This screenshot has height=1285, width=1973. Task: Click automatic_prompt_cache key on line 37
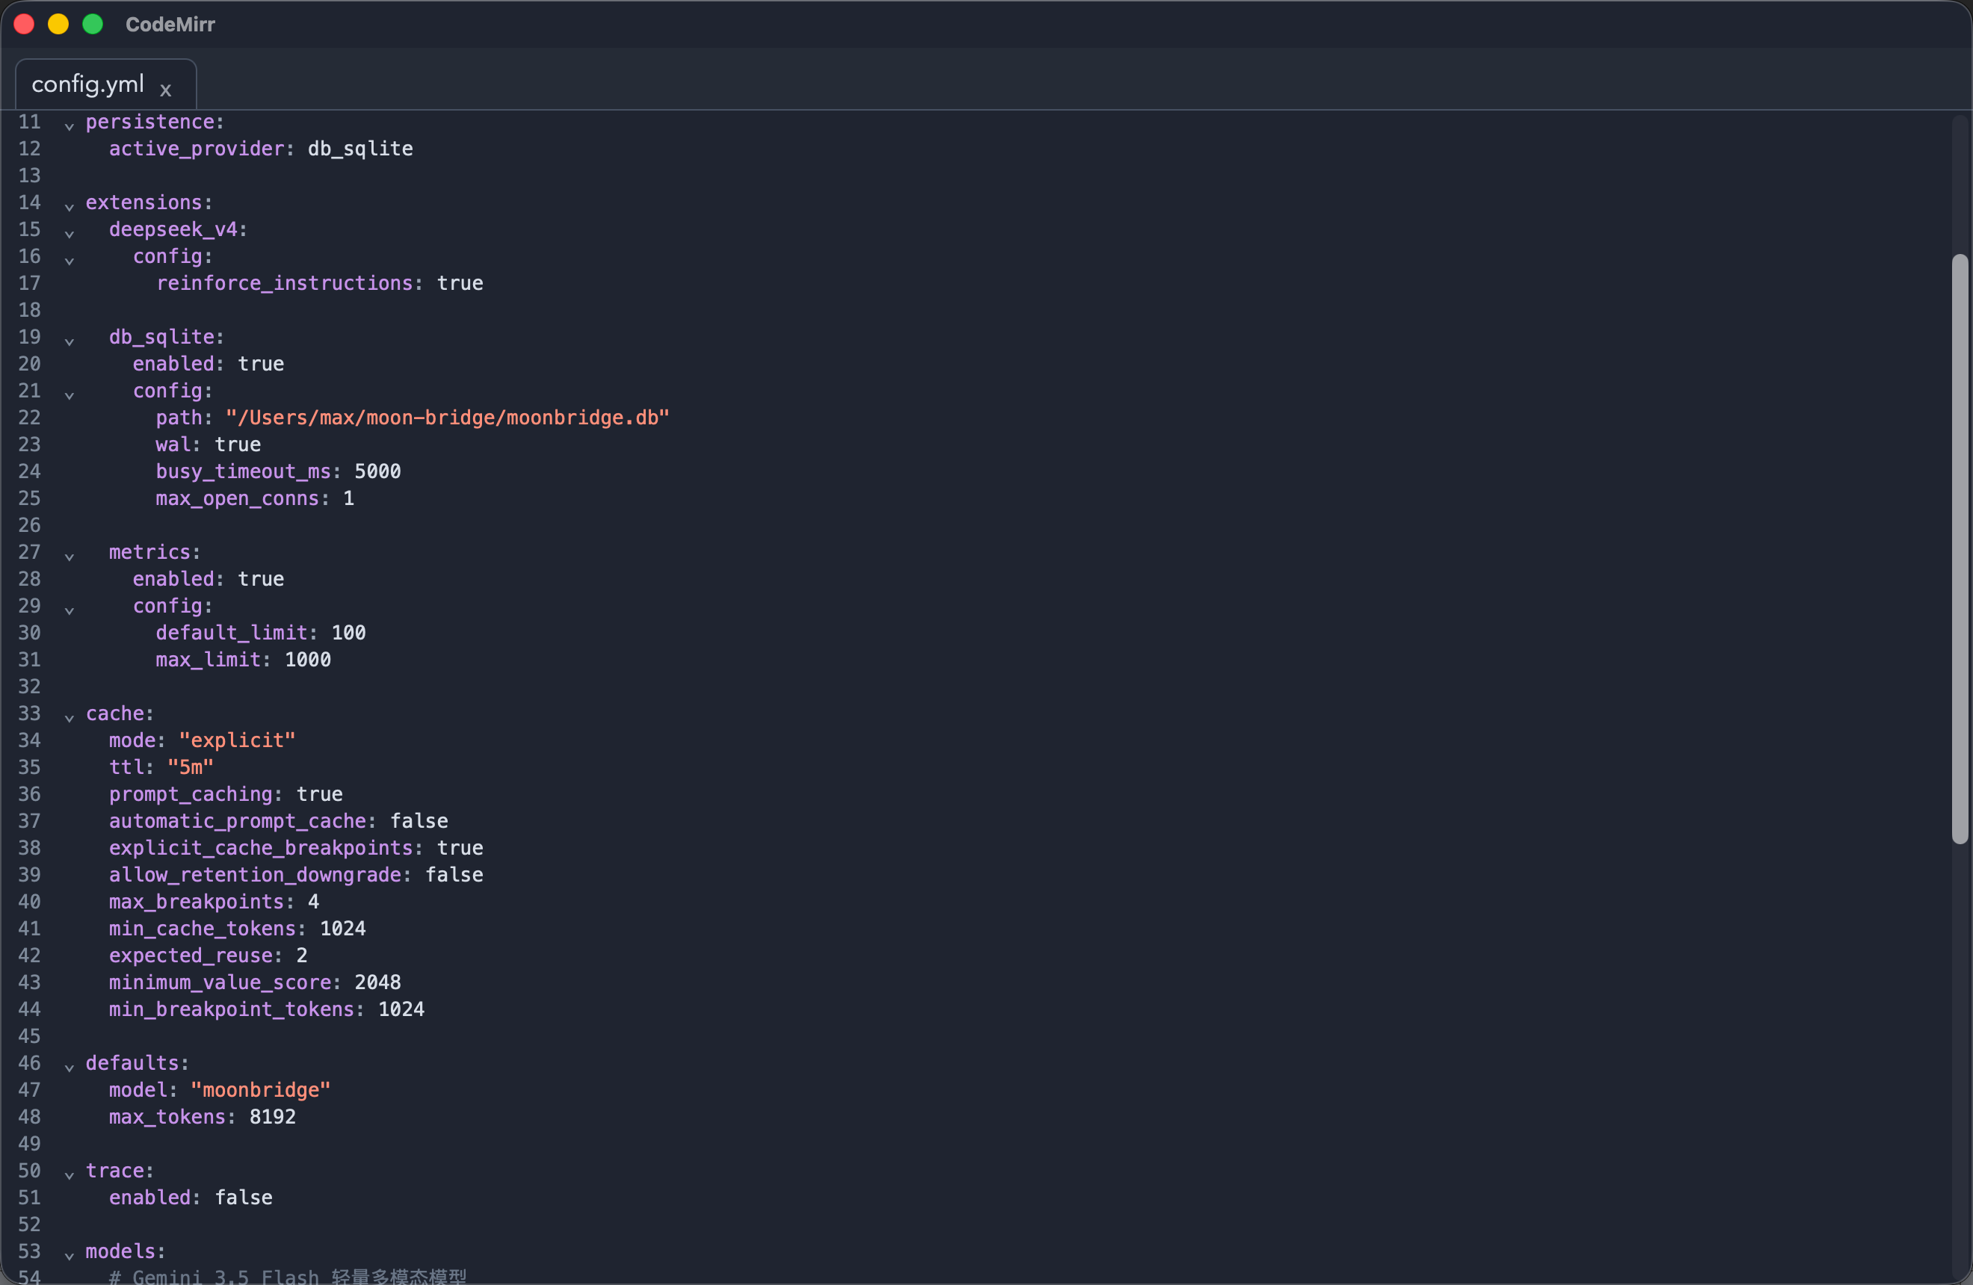238,821
